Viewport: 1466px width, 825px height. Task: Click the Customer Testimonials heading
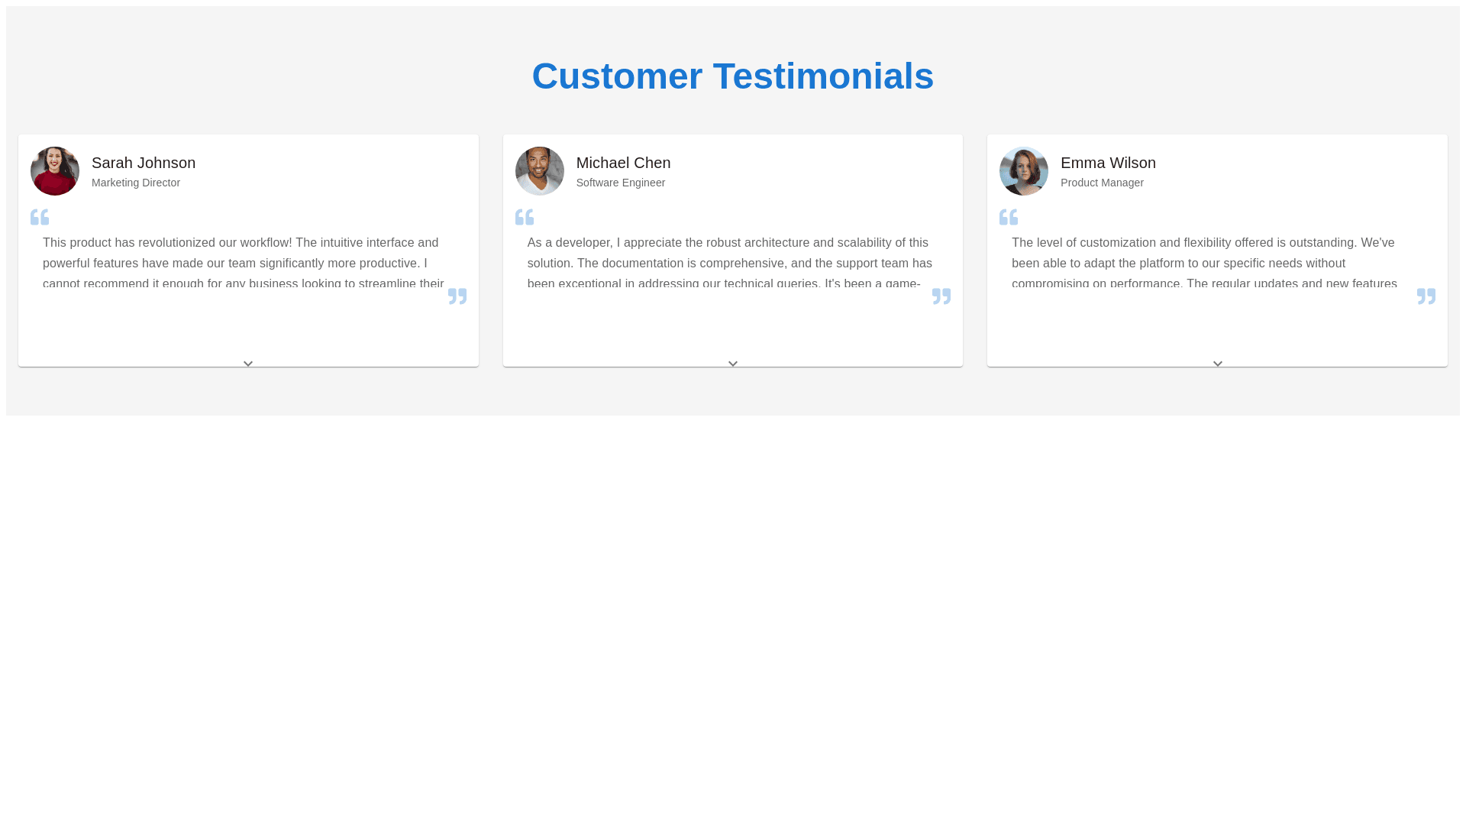[x=733, y=76]
